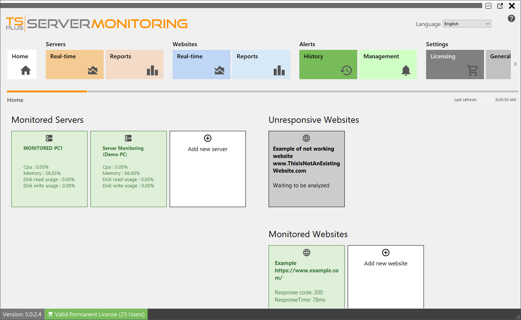The height and width of the screenshot is (320, 521).
Task: Select the bell icon for Alerts Management
Action: (x=406, y=70)
